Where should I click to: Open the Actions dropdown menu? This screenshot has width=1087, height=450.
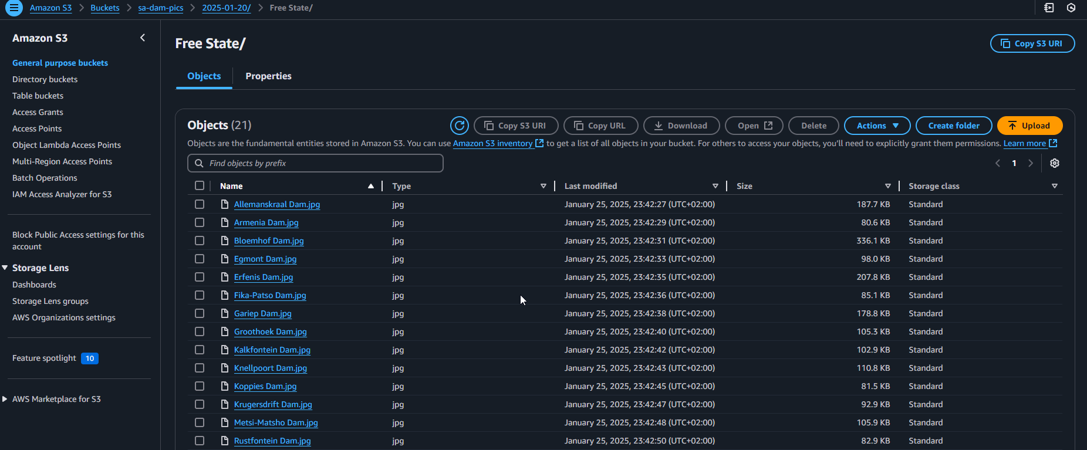point(877,126)
